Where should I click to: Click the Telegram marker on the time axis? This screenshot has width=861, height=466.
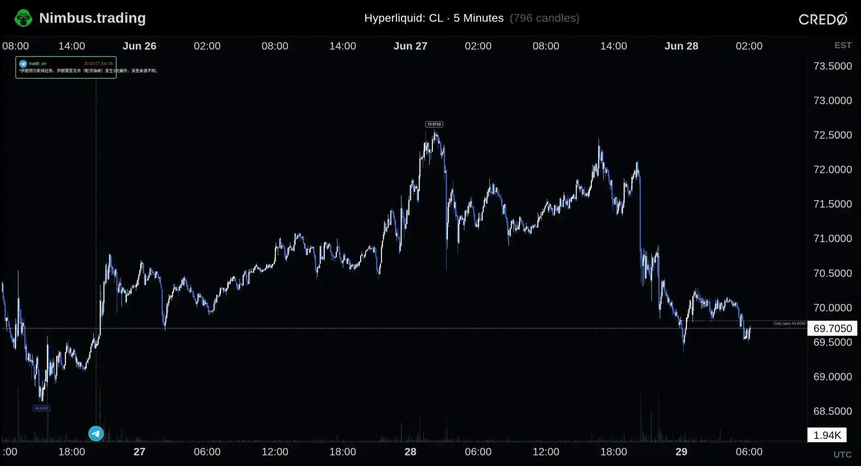click(x=96, y=433)
